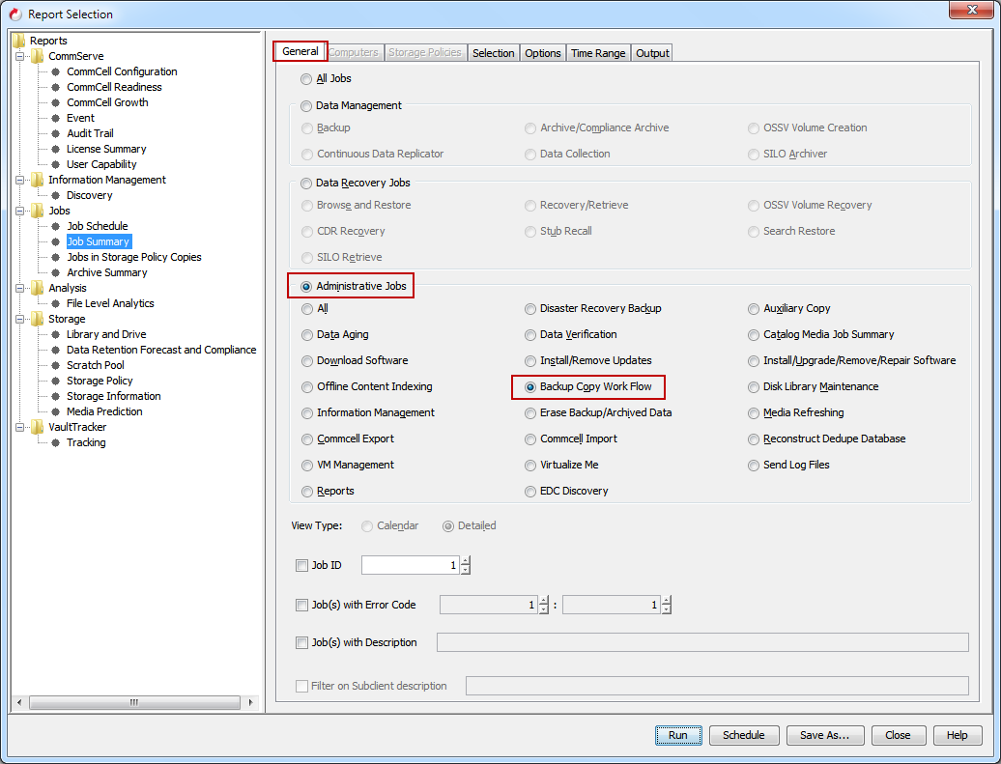Increment the Job ID spinner value
1001x764 pixels.
coord(465,561)
